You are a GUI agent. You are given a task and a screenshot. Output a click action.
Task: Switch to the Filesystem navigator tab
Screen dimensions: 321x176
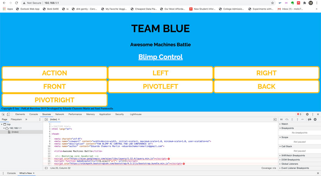[x=16, y=119]
